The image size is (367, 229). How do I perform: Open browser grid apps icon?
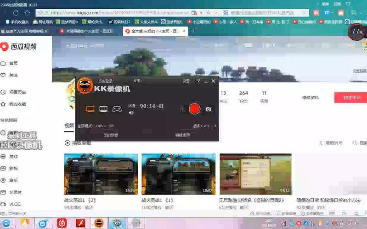click(353, 13)
